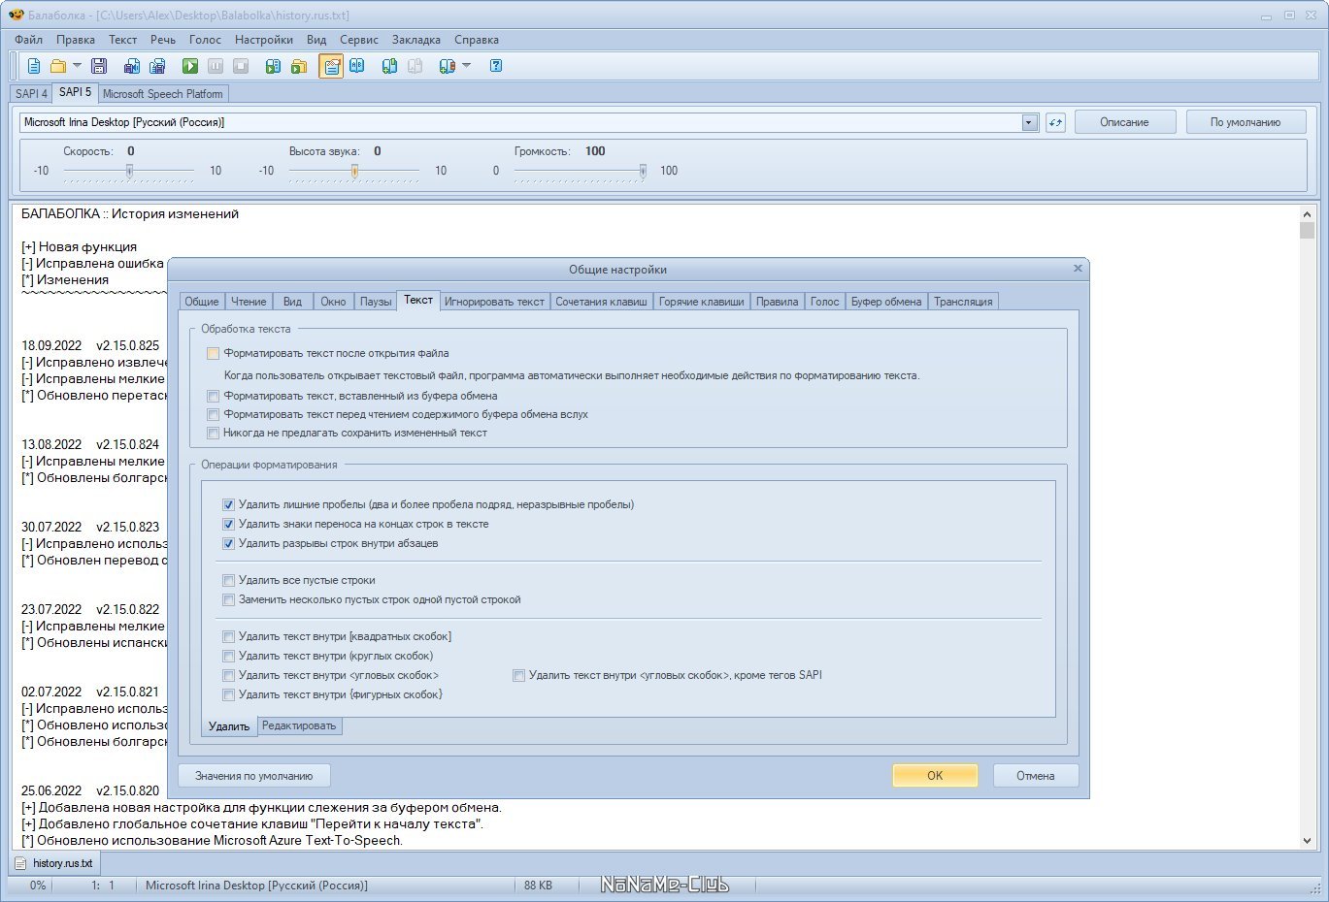Click the New document icon in toolbar
Viewport: 1329px width, 902px height.
[34, 66]
